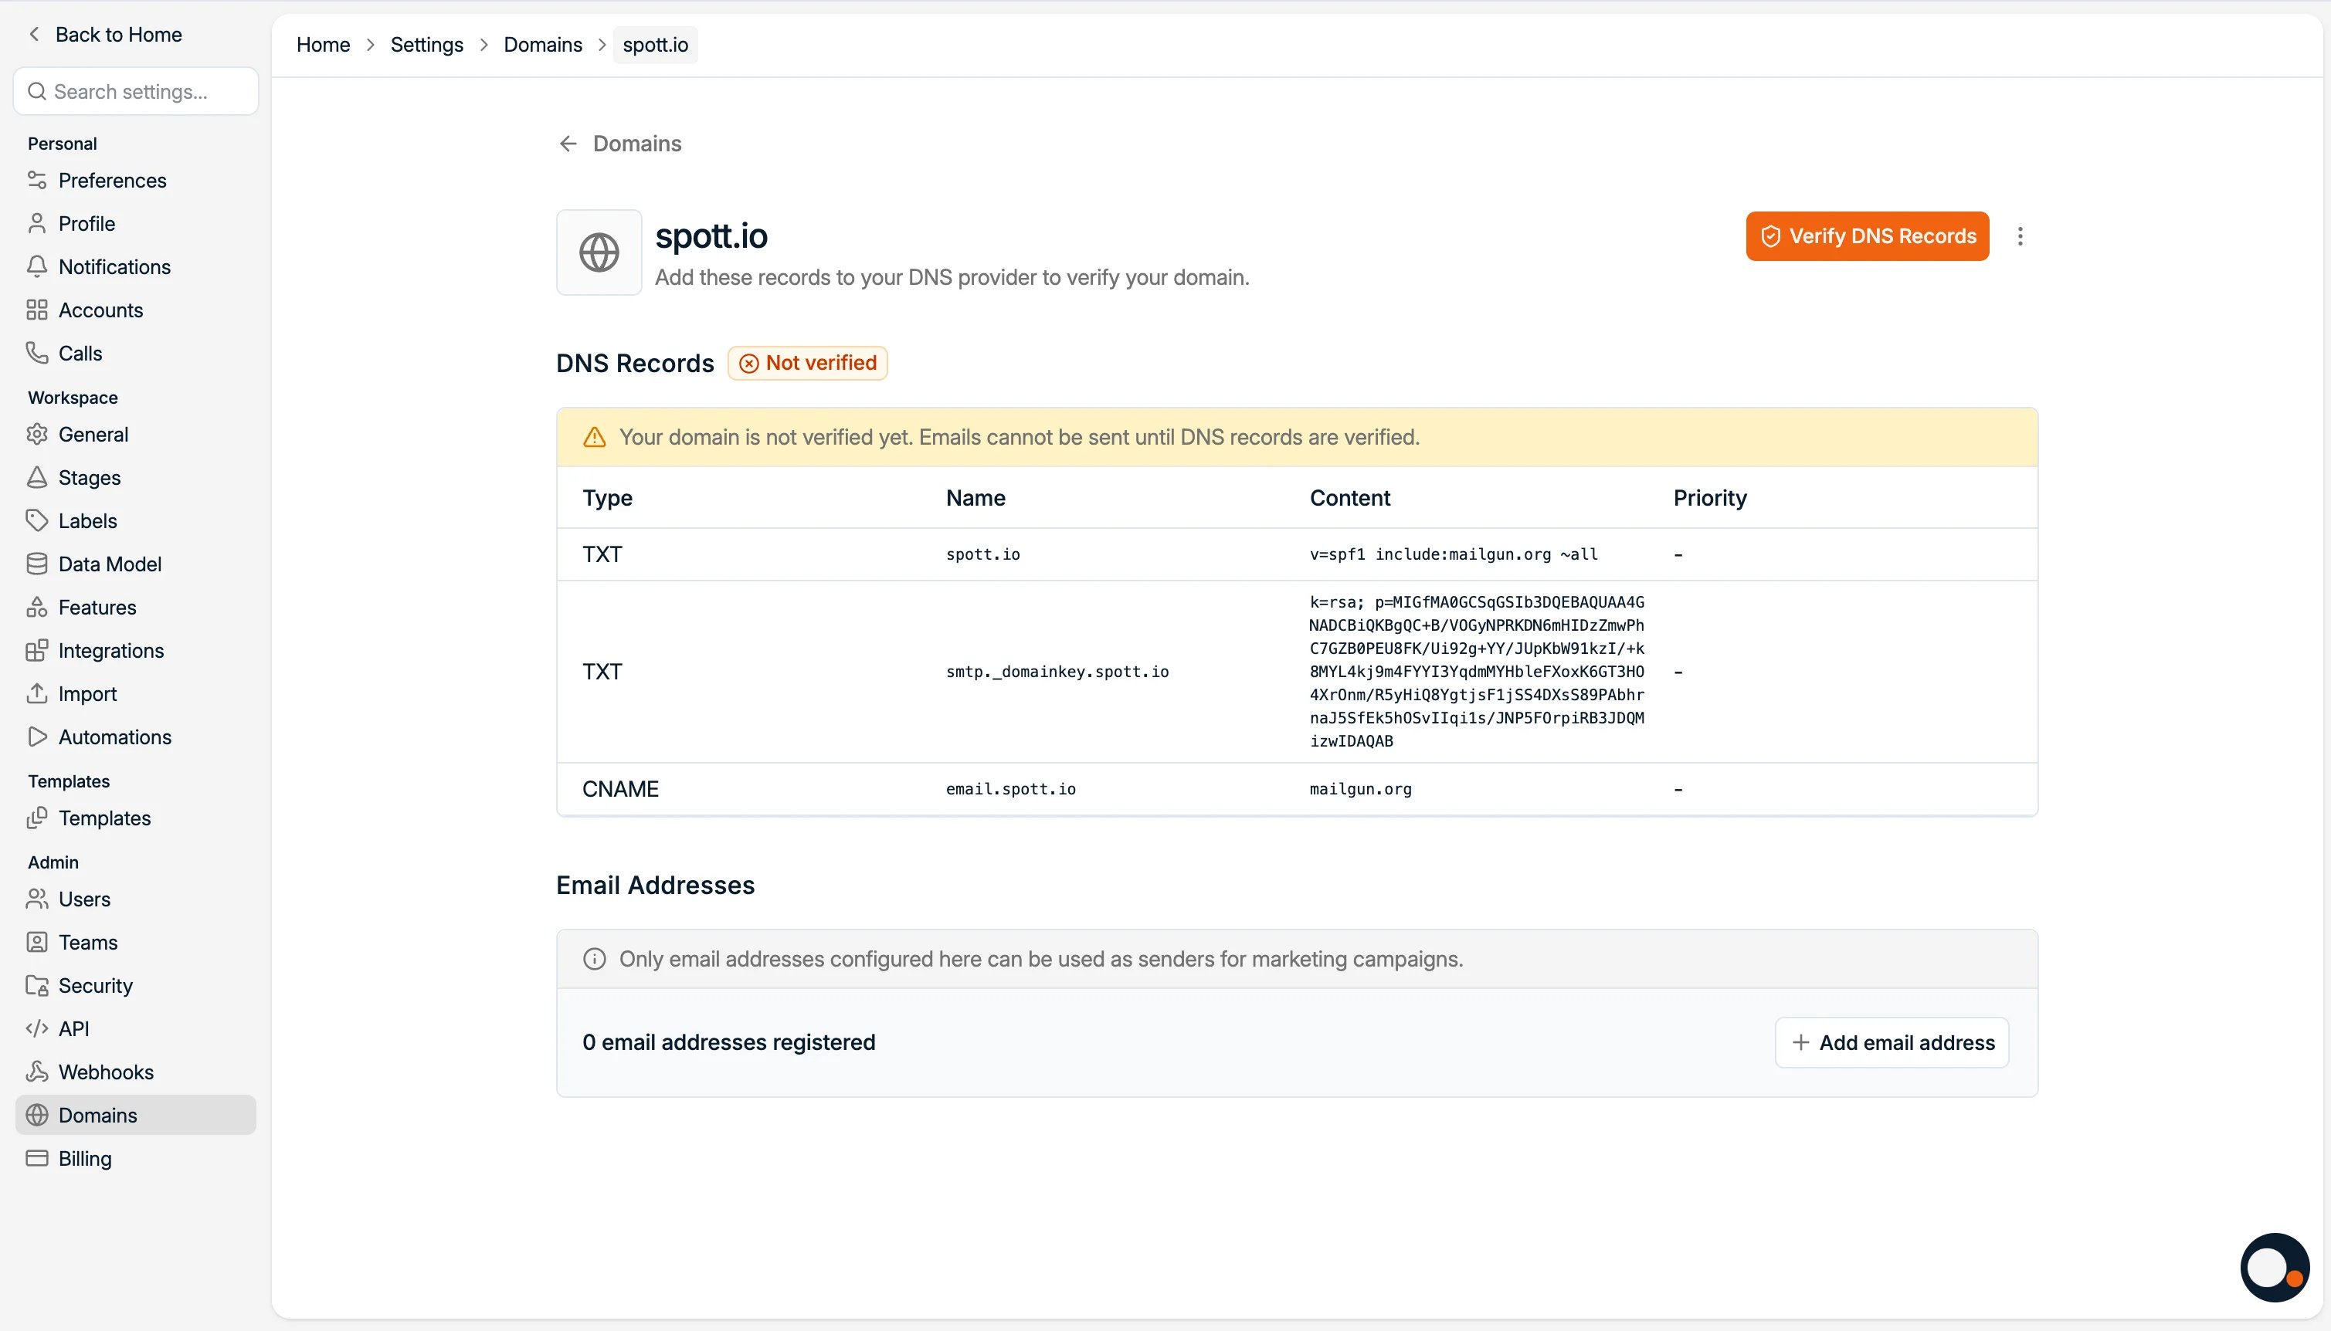Click the warning triangle in unverified banner
The width and height of the screenshot is (2331, 1331).
pos(595,437)
